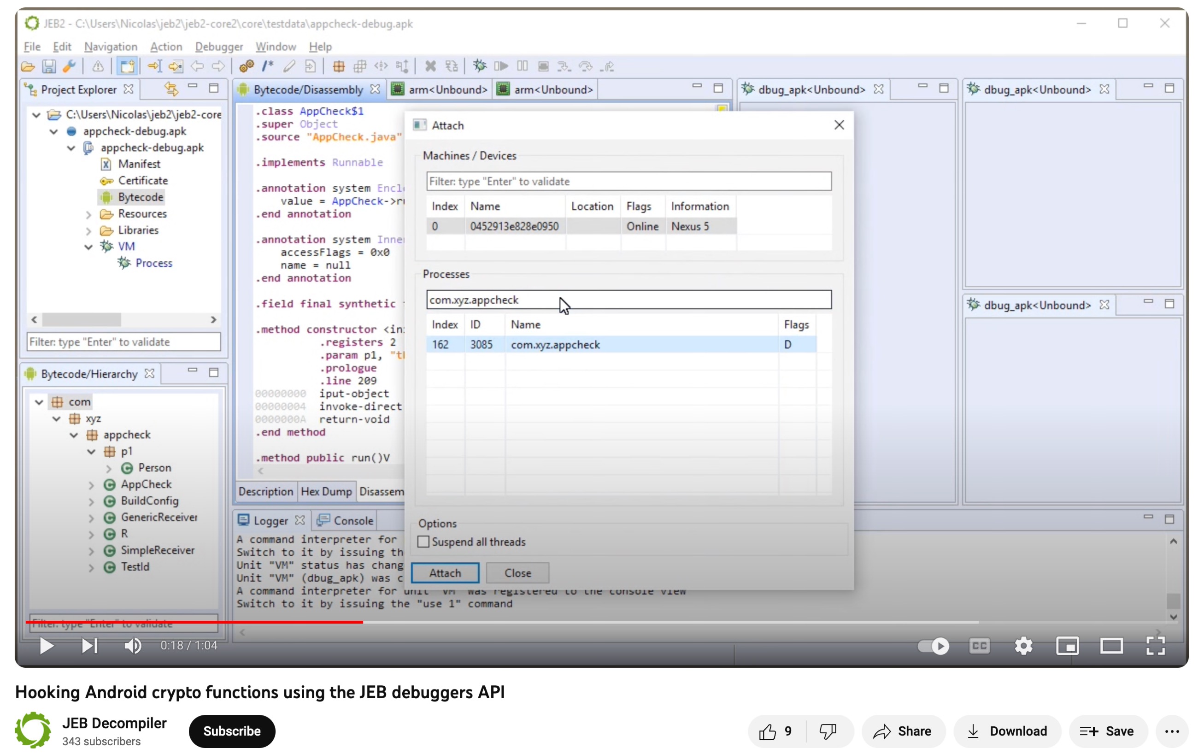Collapse the com package in hierarchy
Screen dimensions: 1198x754
coord(39,401)
